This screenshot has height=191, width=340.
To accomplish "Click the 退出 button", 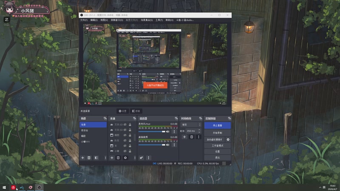I will pos(217,157).
